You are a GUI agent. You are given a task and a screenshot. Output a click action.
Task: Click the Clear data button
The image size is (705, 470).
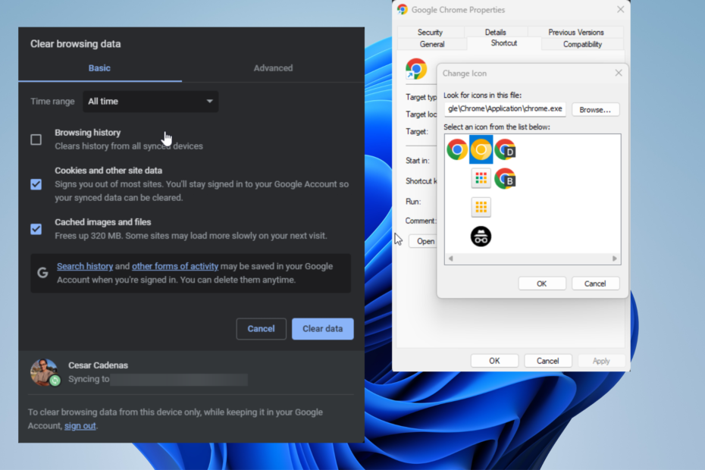(x=322, y=328)
